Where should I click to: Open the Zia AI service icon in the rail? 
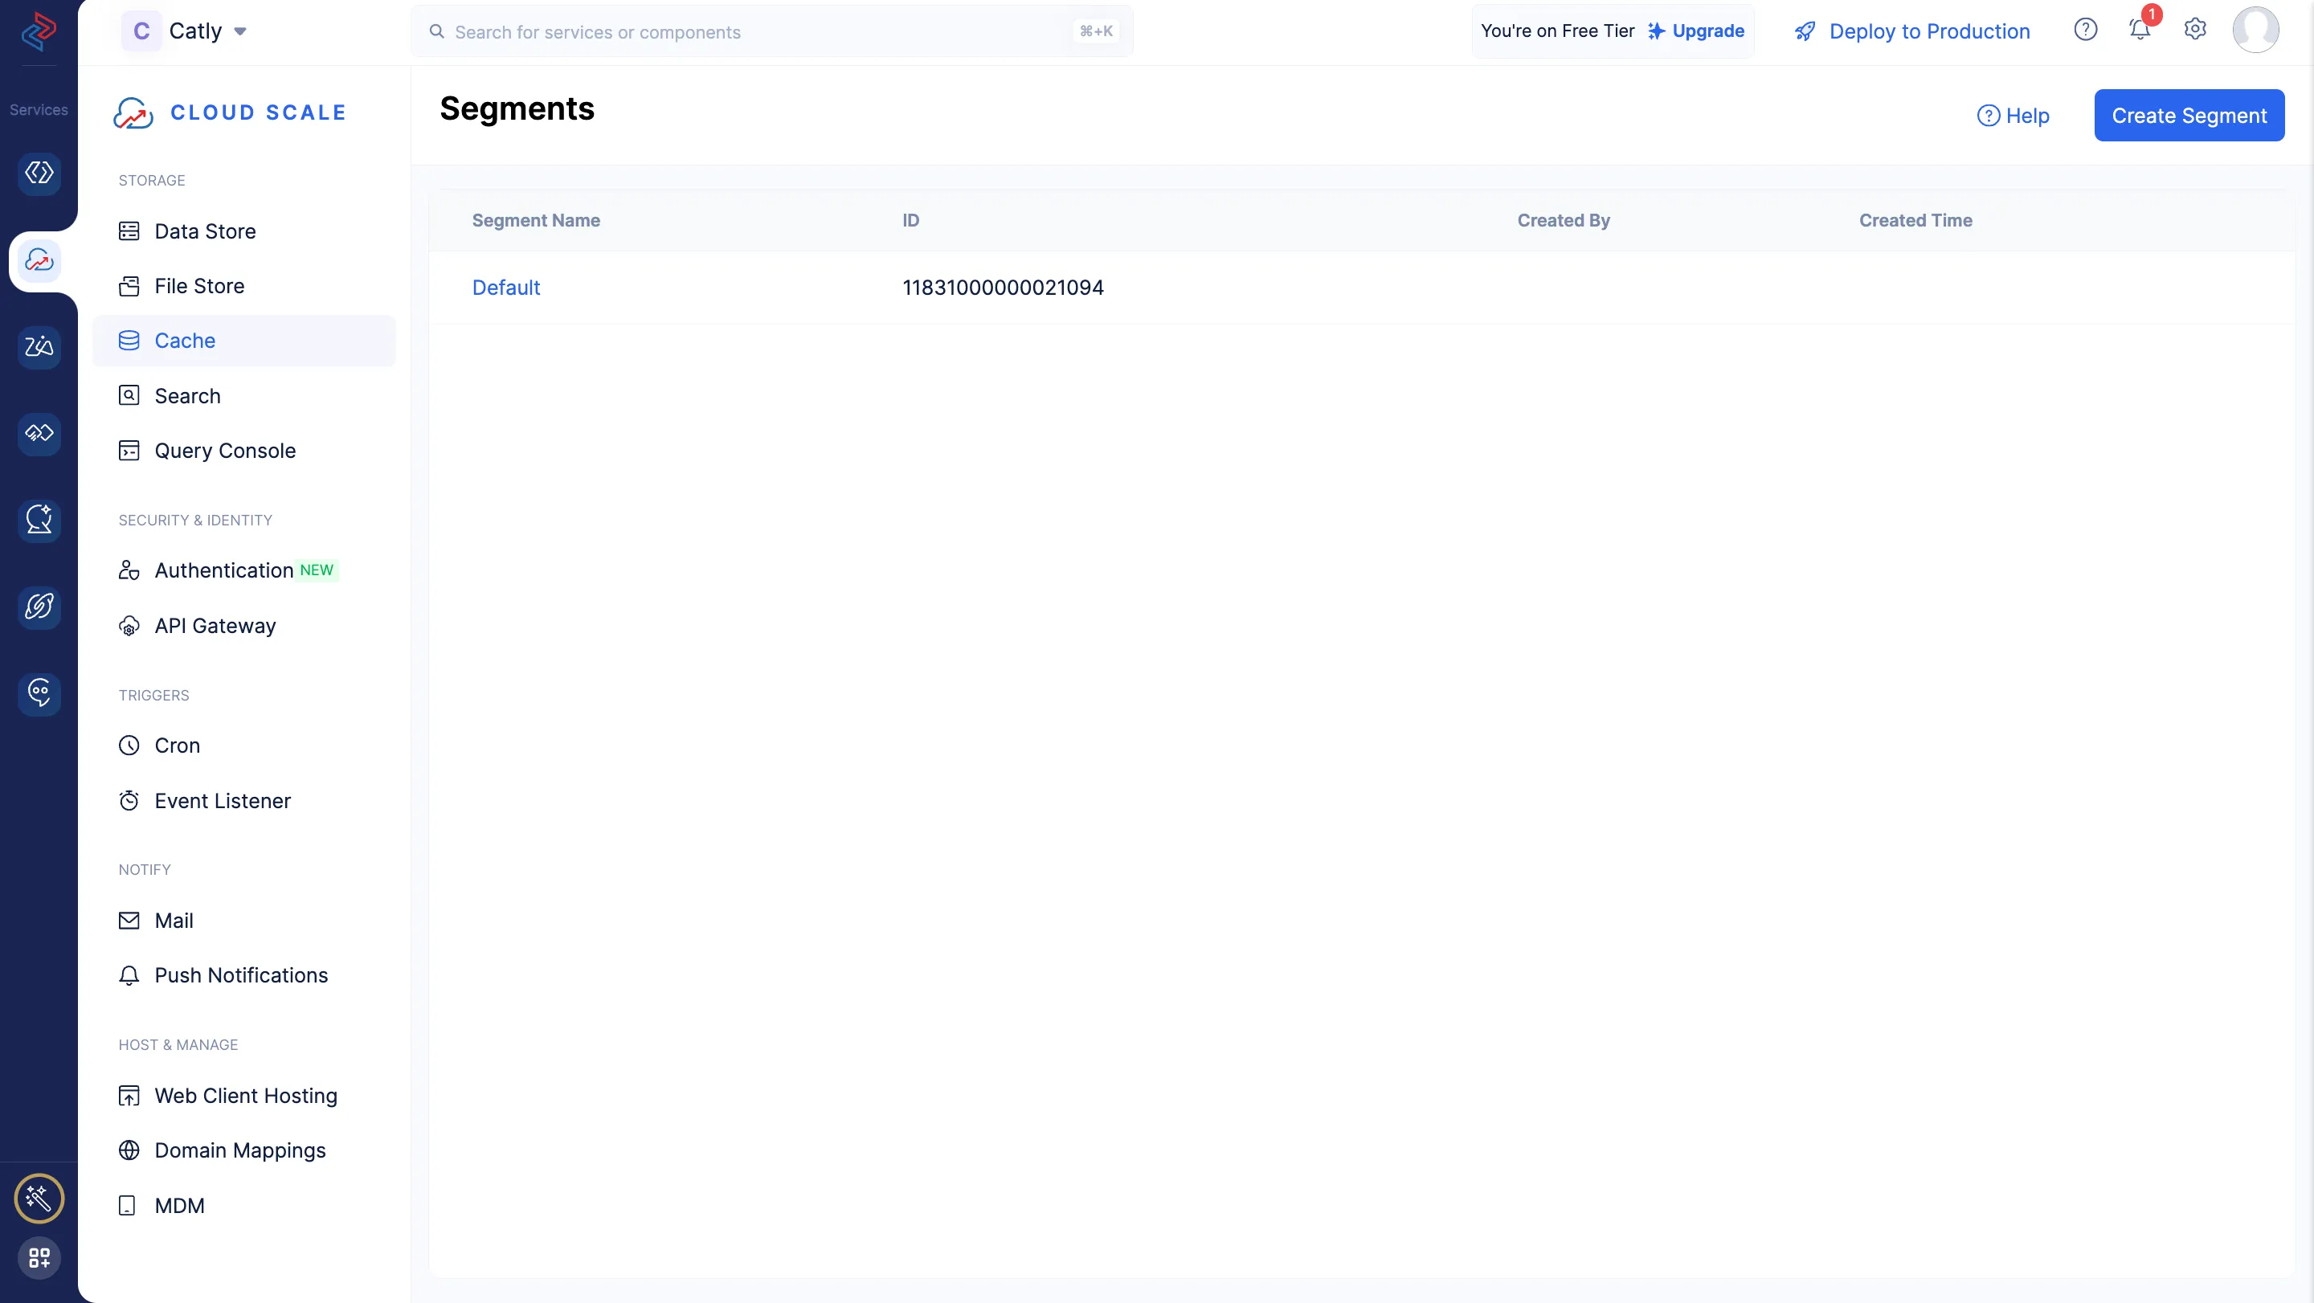39,346
